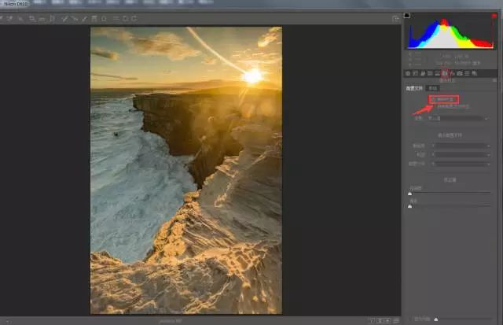The width and height of the screenshot is (503, 325).
Task: Toggle full screen mode icon
Action: (x=395, y=17)
